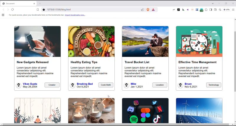Click the Technology button on time management card
Viewport: 236px width, 126px height.
tap(214, 85)
